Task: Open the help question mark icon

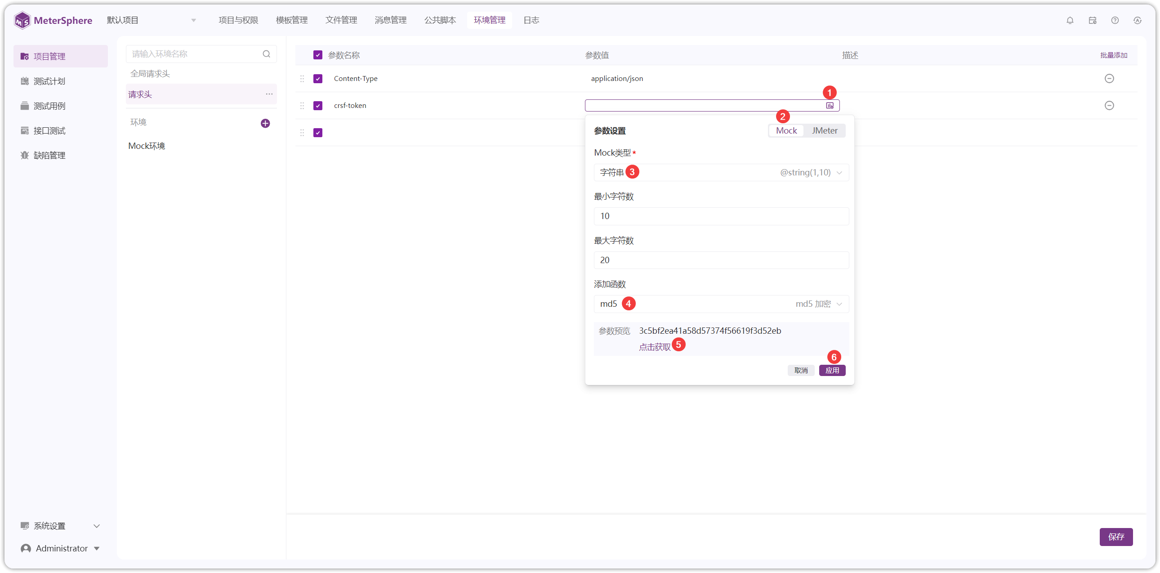Action: 1115,20
